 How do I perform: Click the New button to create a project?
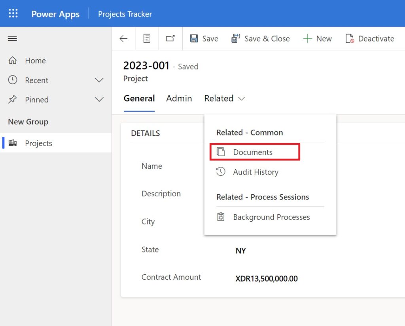pyautogui.click(x=318, y=38)
